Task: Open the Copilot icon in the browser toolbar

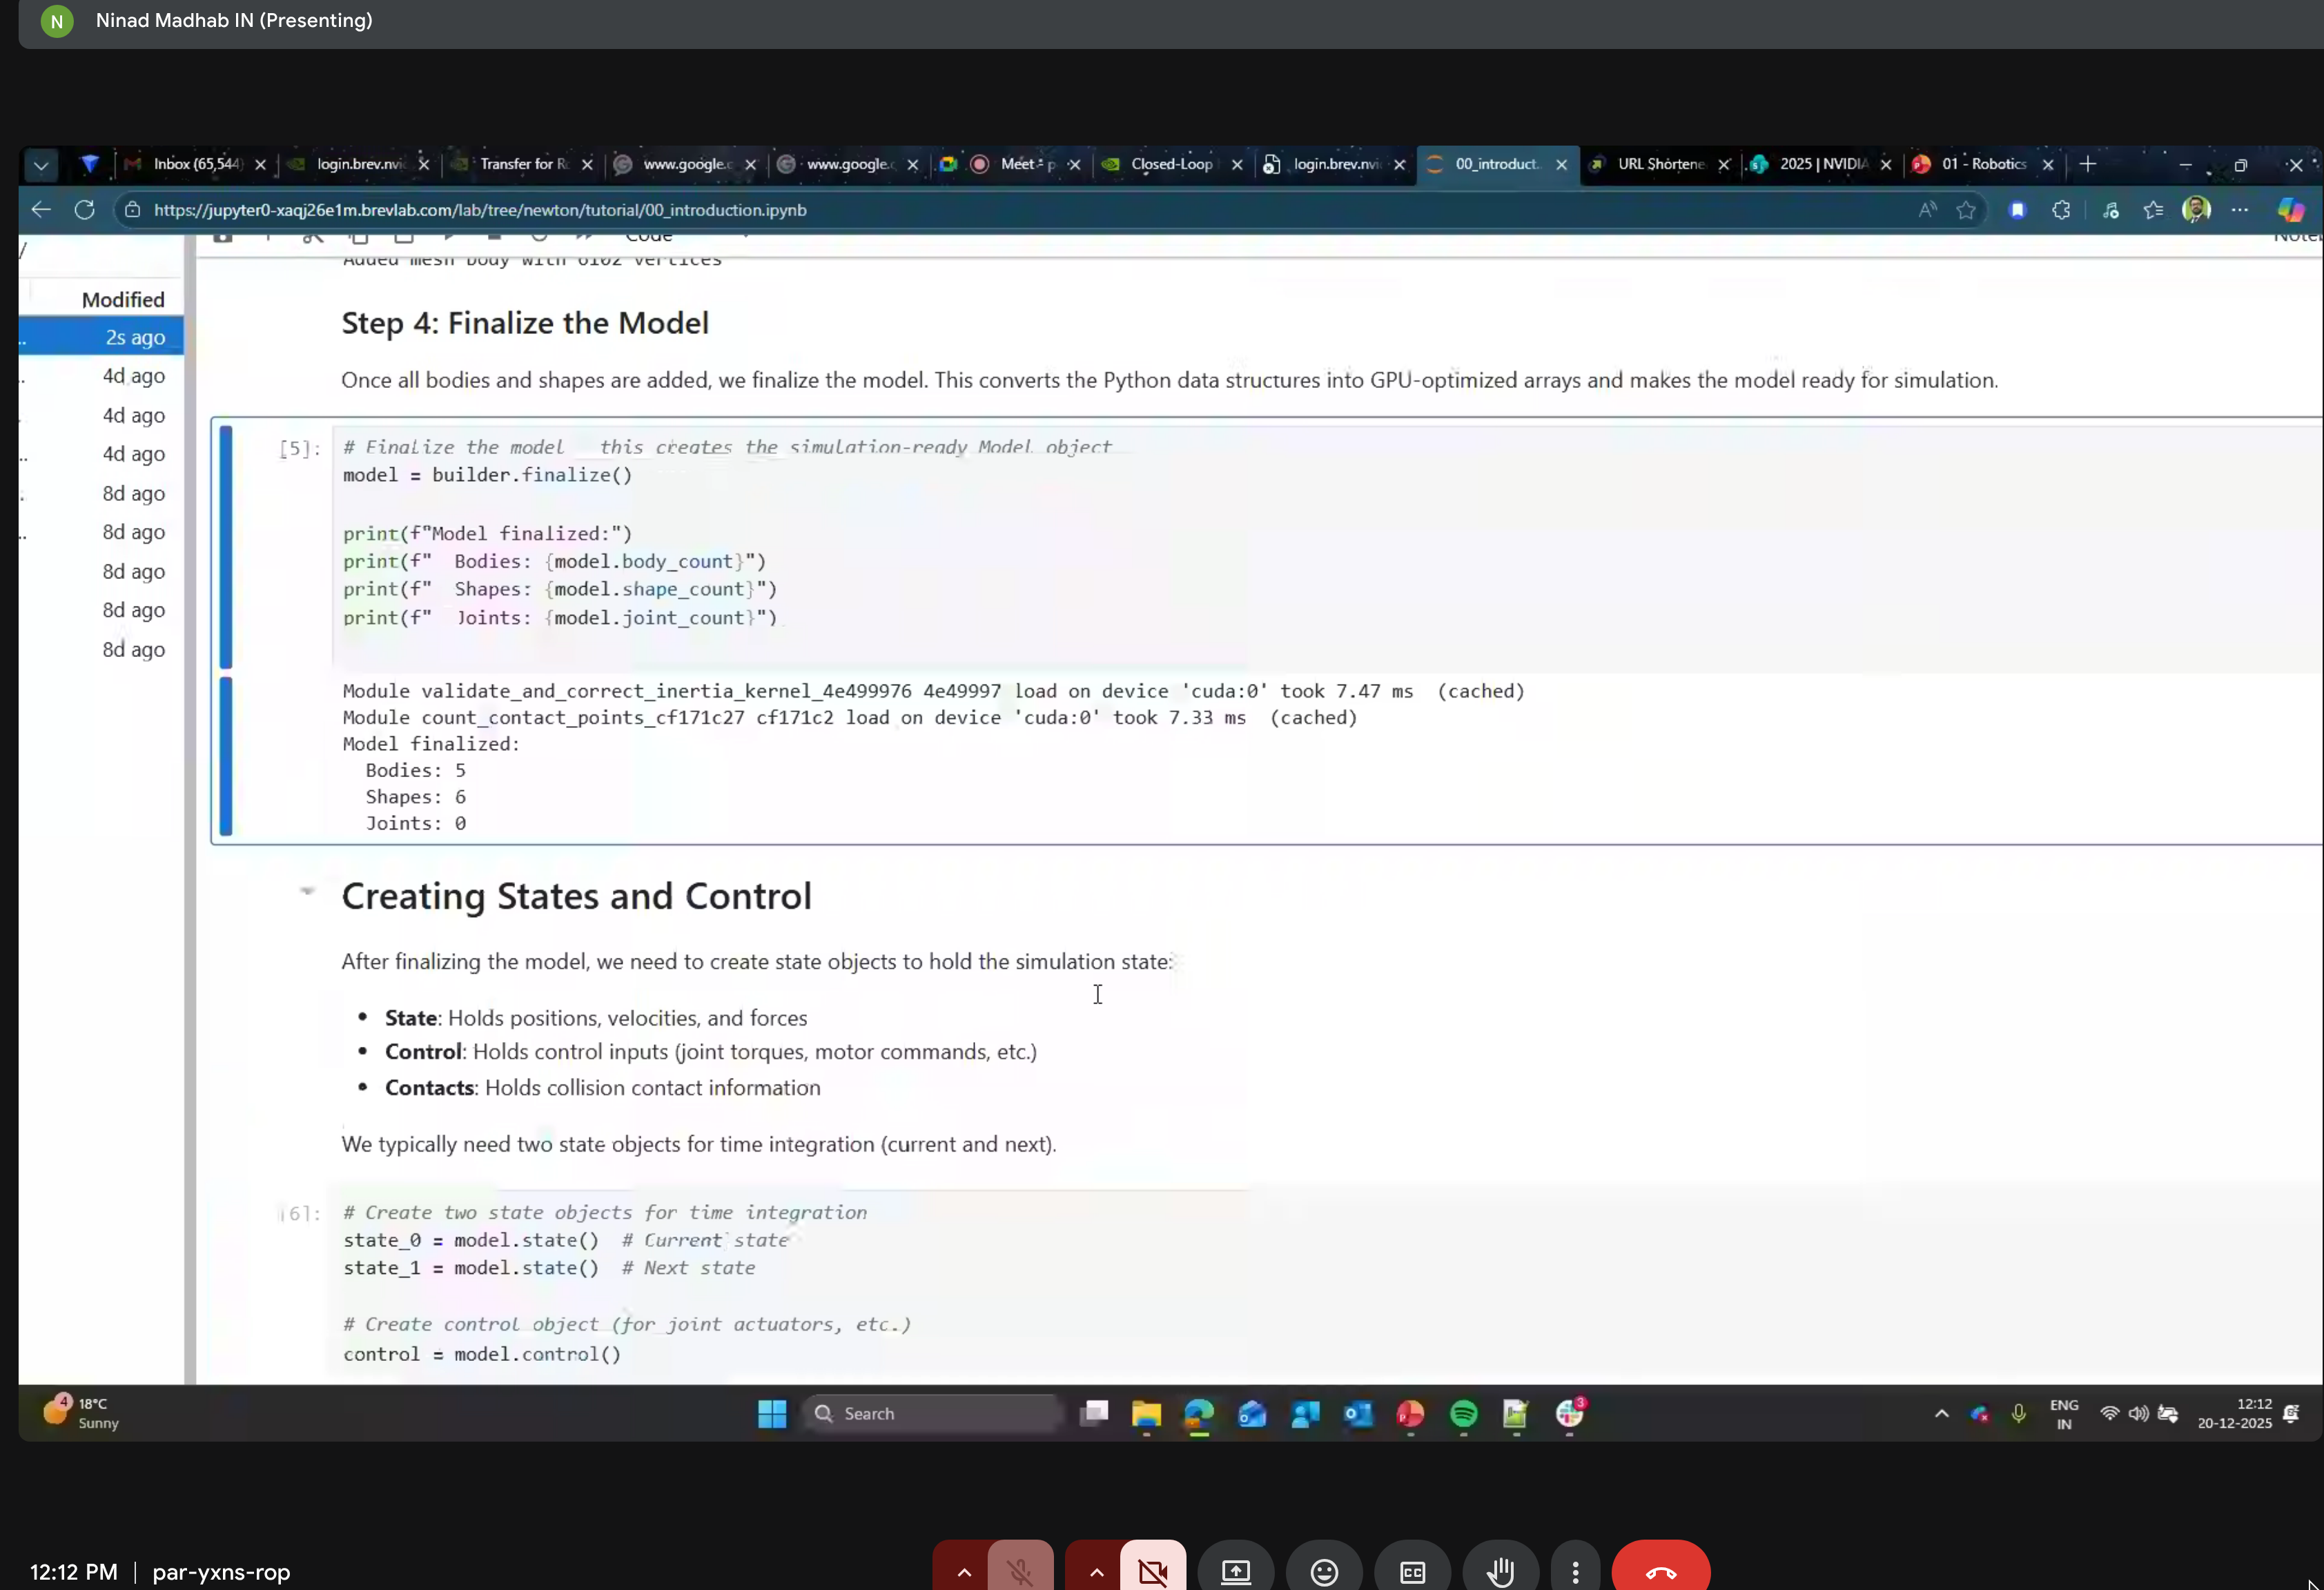Action: pyautogui.click(x=2289, y=210)
